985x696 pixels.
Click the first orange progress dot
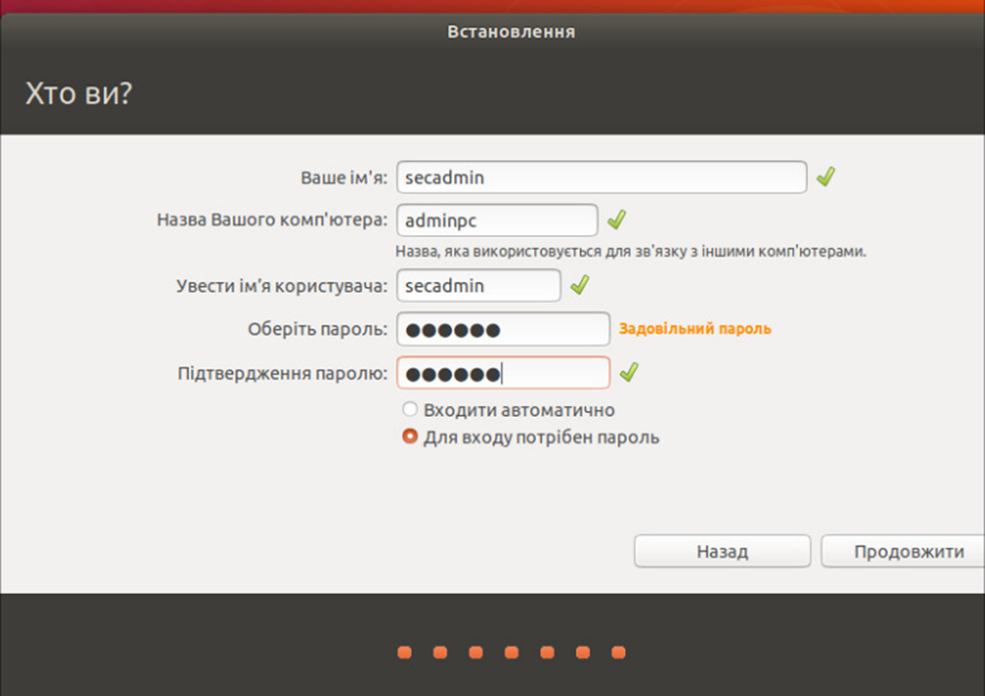pyautogui.click(x=404, y=652)
